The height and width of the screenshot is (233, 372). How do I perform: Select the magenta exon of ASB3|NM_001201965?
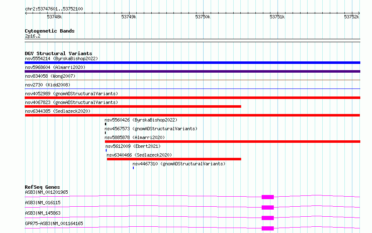coord(268,197)
